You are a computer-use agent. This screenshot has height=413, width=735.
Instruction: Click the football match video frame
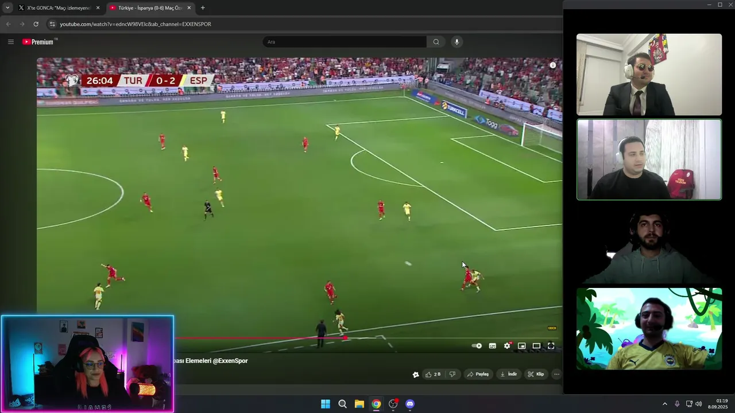click(299, 205)
